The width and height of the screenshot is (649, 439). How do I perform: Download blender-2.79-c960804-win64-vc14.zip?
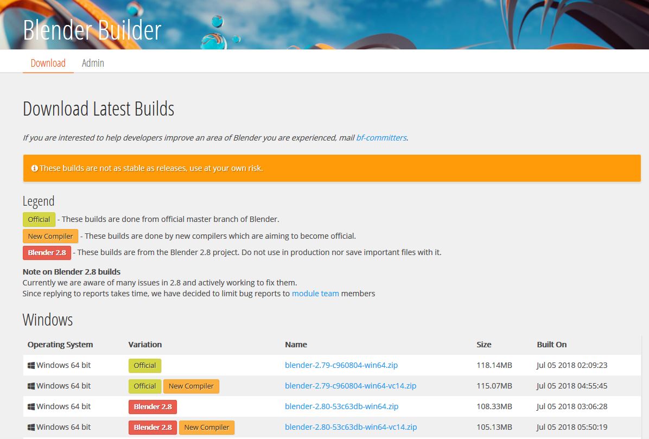(x=351, y=386)
